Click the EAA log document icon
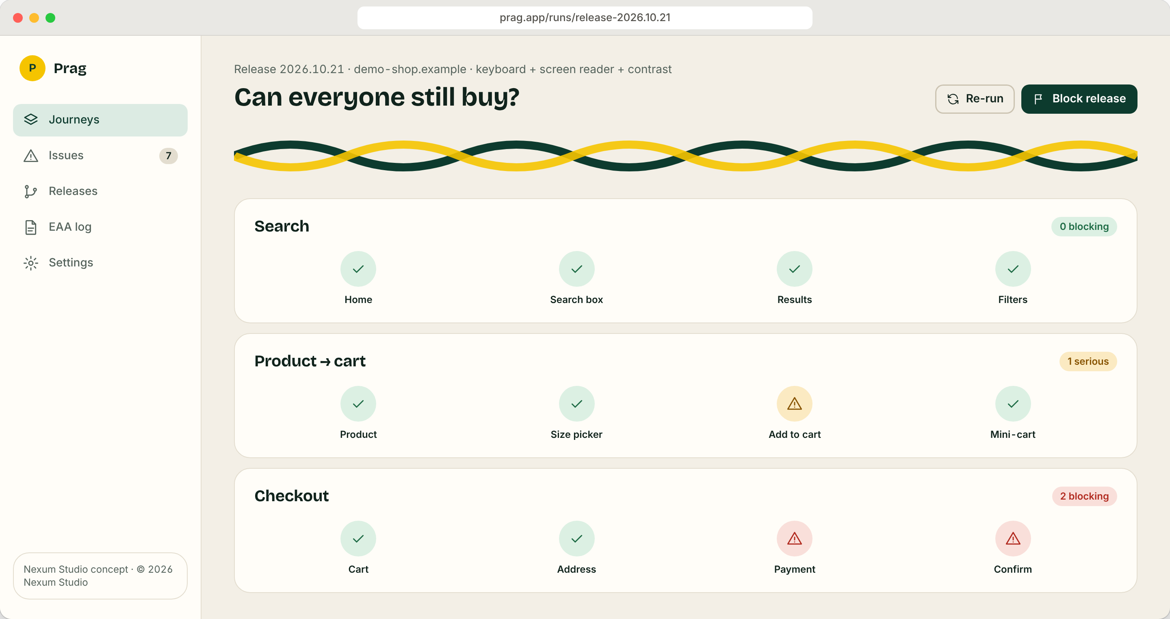This screenshot has width=1170, height=619. click(x=30, y=227)
